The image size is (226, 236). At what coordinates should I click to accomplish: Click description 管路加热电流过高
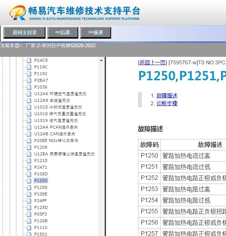[186, 156]
